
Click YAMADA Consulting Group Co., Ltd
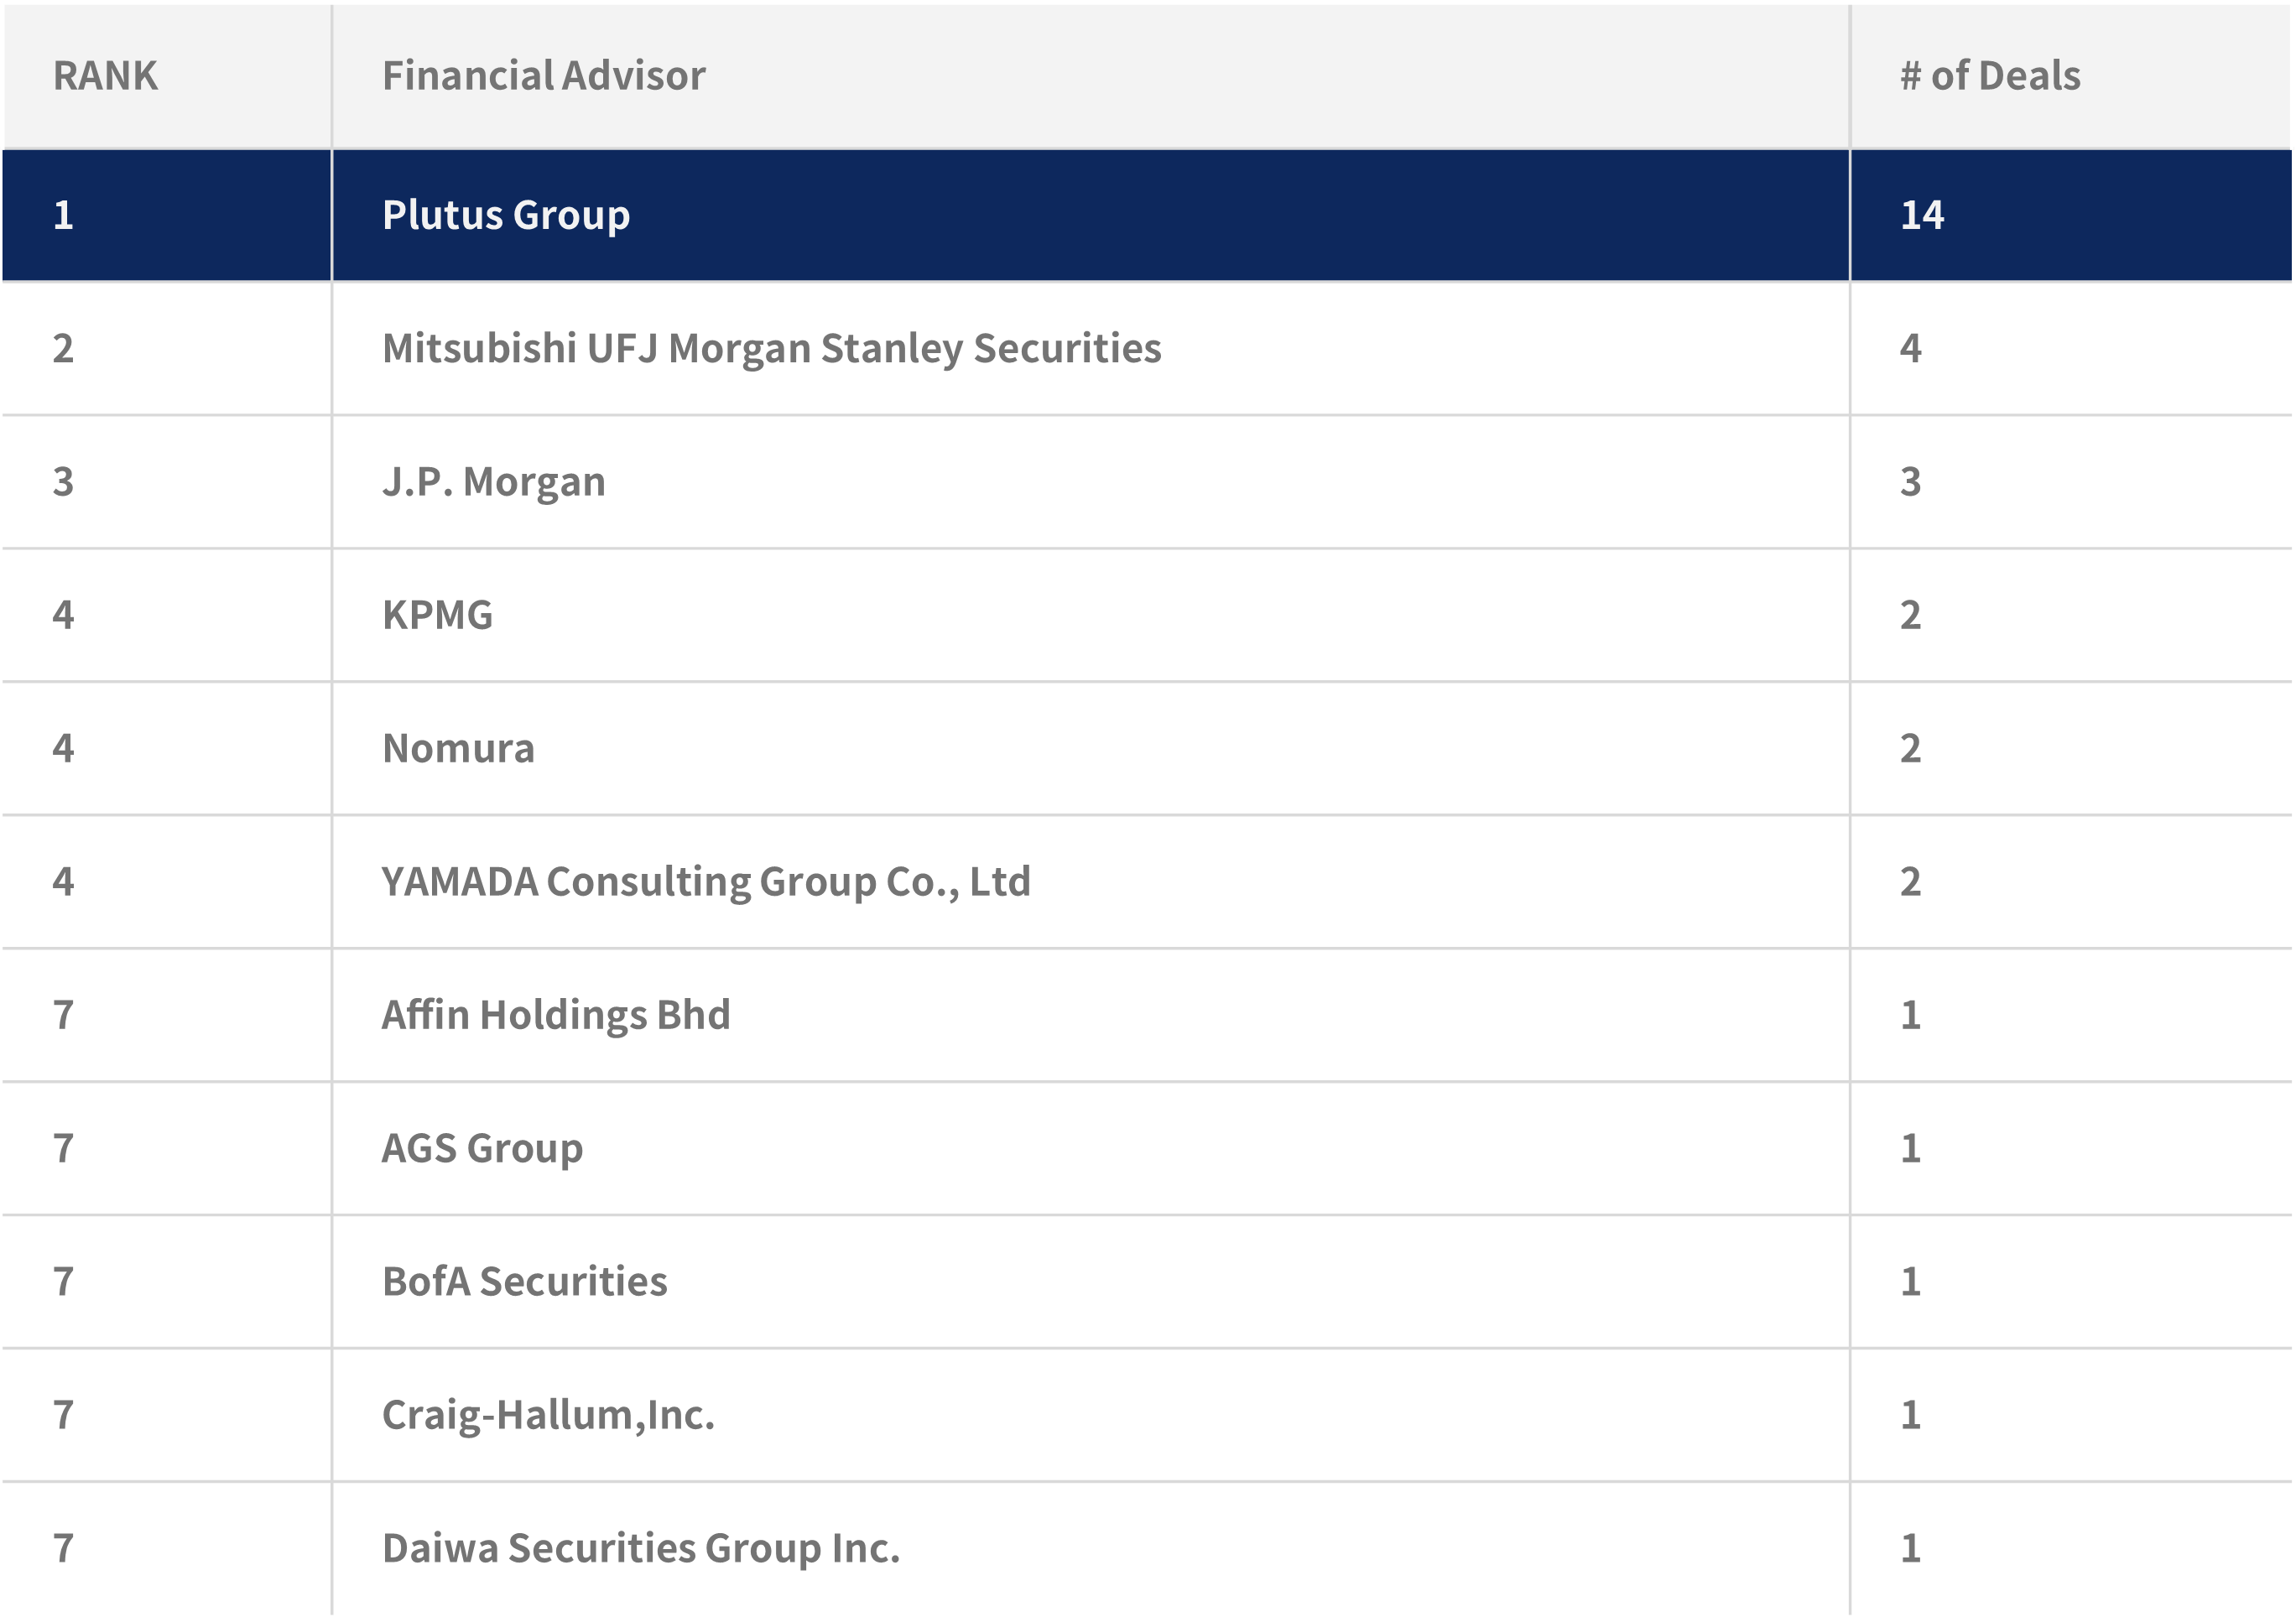pos(705,881)
